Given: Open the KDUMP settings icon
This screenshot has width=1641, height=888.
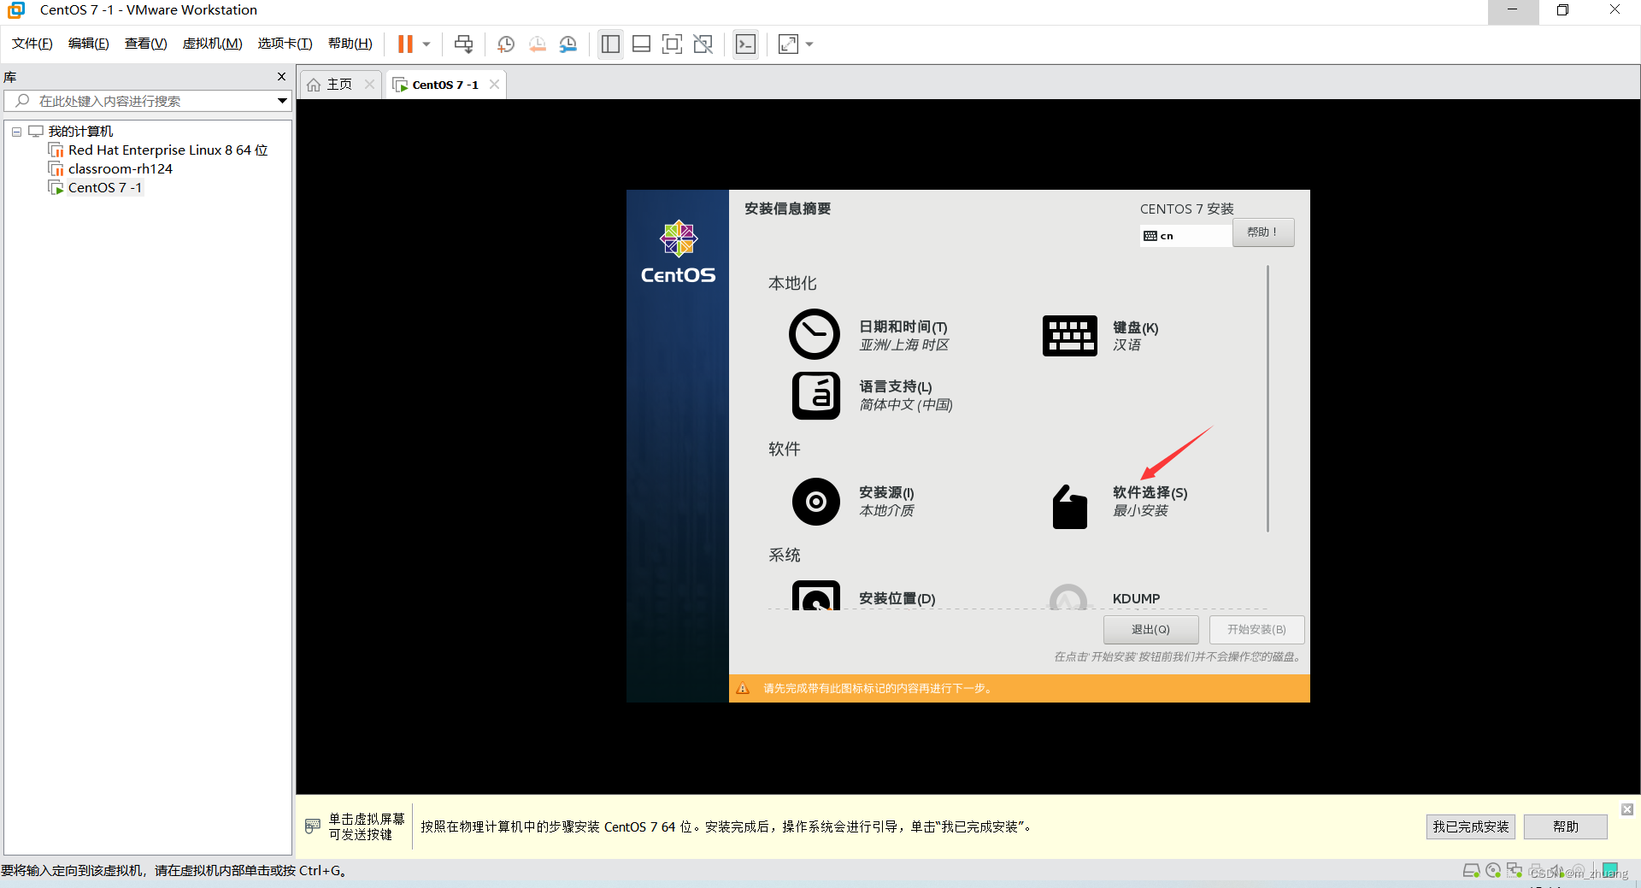Looking at the screenshot, I should tap(1068, 597).
